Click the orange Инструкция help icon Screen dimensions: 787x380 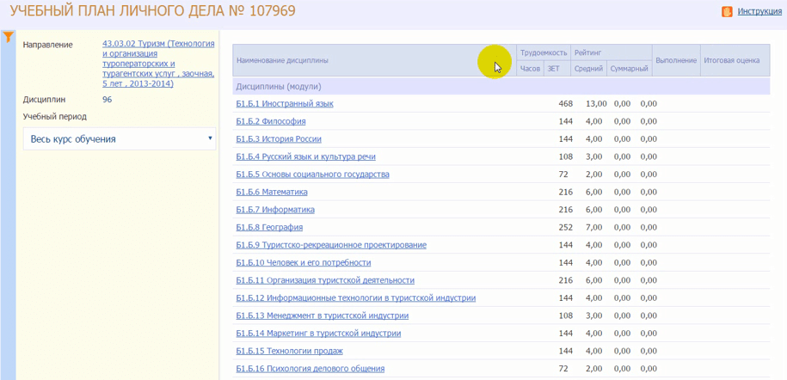coord(727,11)
